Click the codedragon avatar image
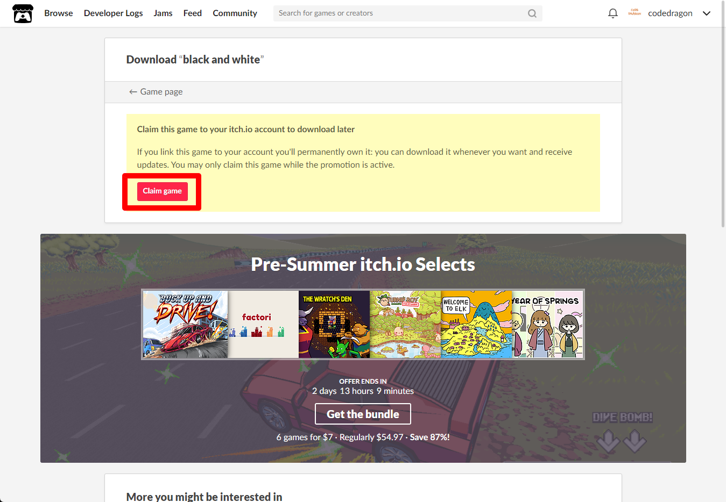Viewport: 726px width, 502px height. click(x=635, y=13)
